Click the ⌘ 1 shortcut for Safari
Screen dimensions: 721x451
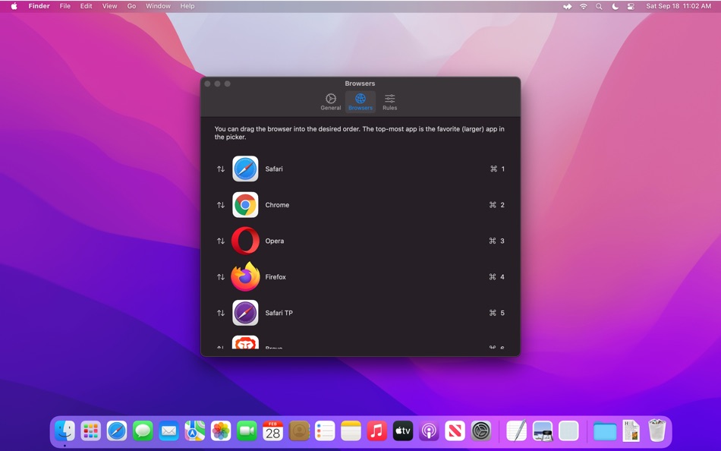[497, 169]
